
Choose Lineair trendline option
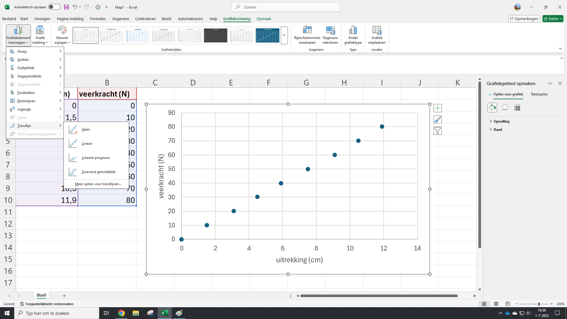tap(87, 144)
